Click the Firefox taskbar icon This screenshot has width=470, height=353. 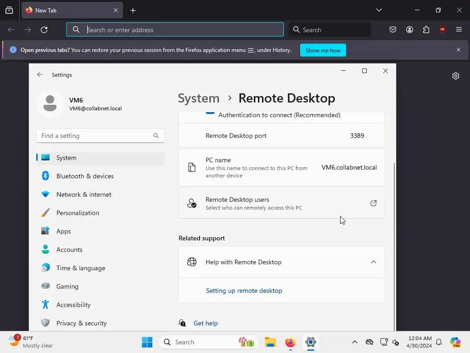tap(290, 342)
